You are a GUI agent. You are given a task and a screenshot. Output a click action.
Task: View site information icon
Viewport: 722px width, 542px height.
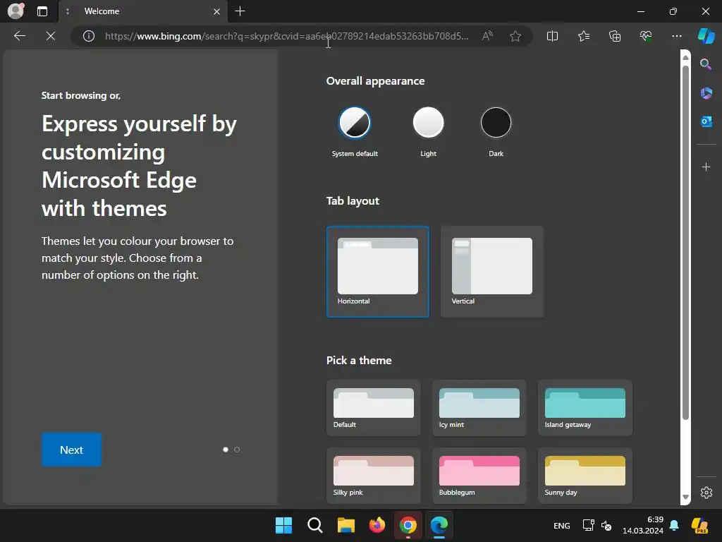click(88, 36)
